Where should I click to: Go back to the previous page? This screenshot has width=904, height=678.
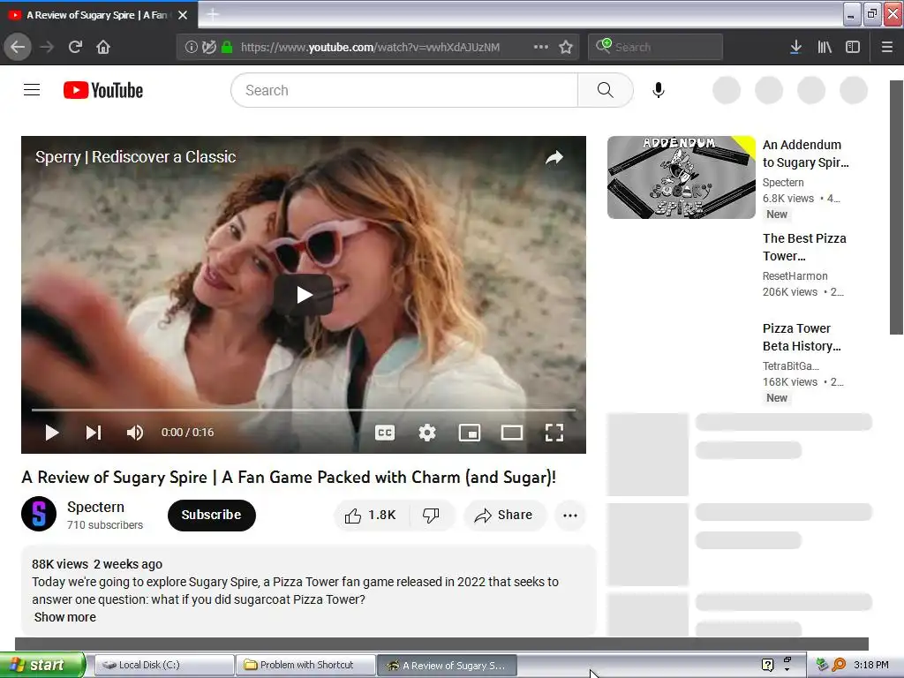point(18,47)
